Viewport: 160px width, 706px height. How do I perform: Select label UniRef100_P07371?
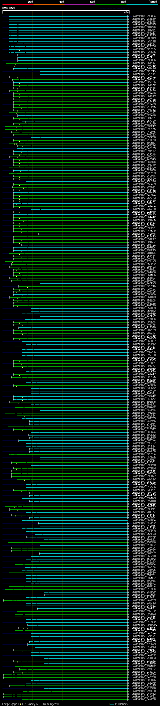coord(143,393)
